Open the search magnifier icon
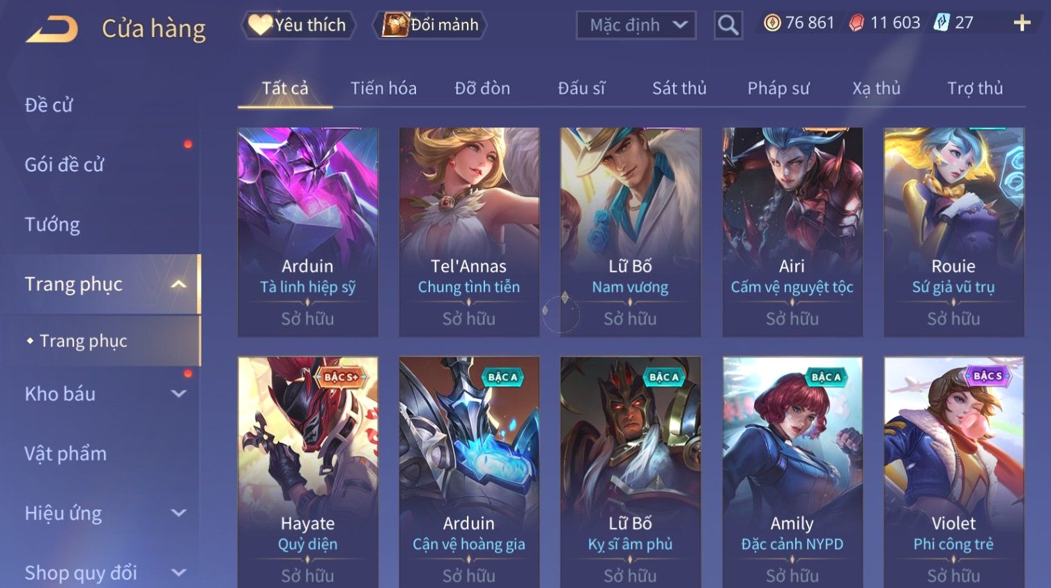This screenshot has height=588, width=1051. 728,25
